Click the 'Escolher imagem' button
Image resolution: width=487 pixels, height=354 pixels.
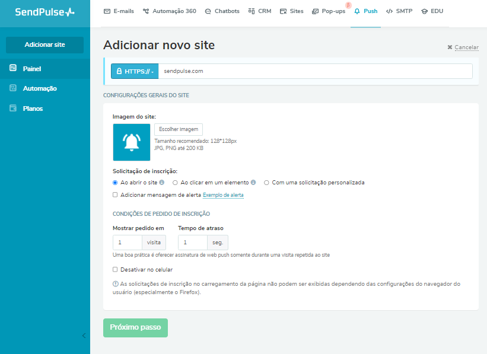179,129
